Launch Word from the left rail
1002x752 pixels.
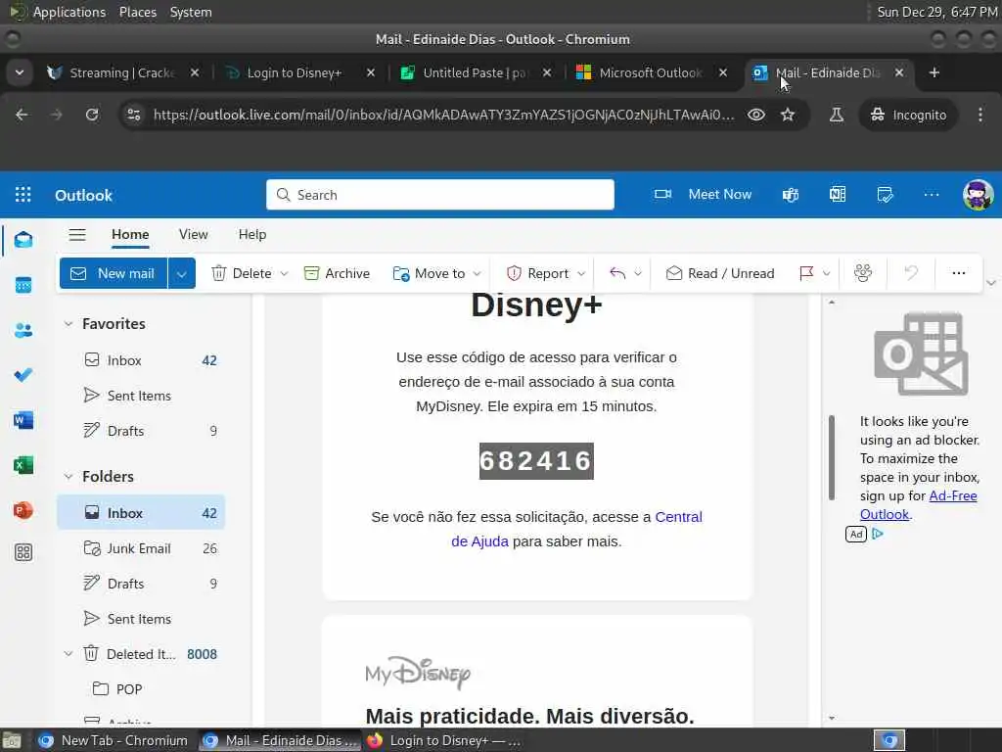click(23, 420)
